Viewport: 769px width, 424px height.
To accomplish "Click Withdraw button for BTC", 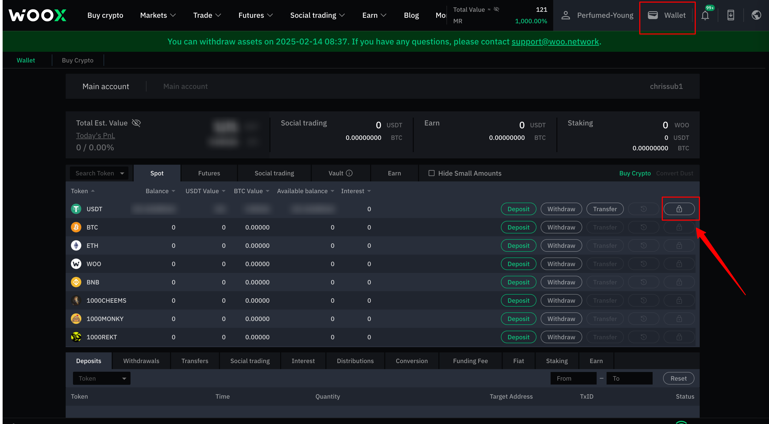I will [x=561, y=227].
